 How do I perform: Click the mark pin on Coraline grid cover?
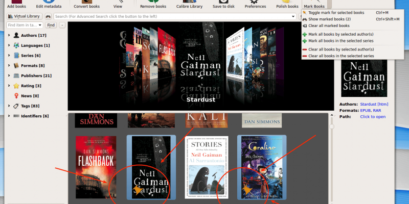click(247, 190)
